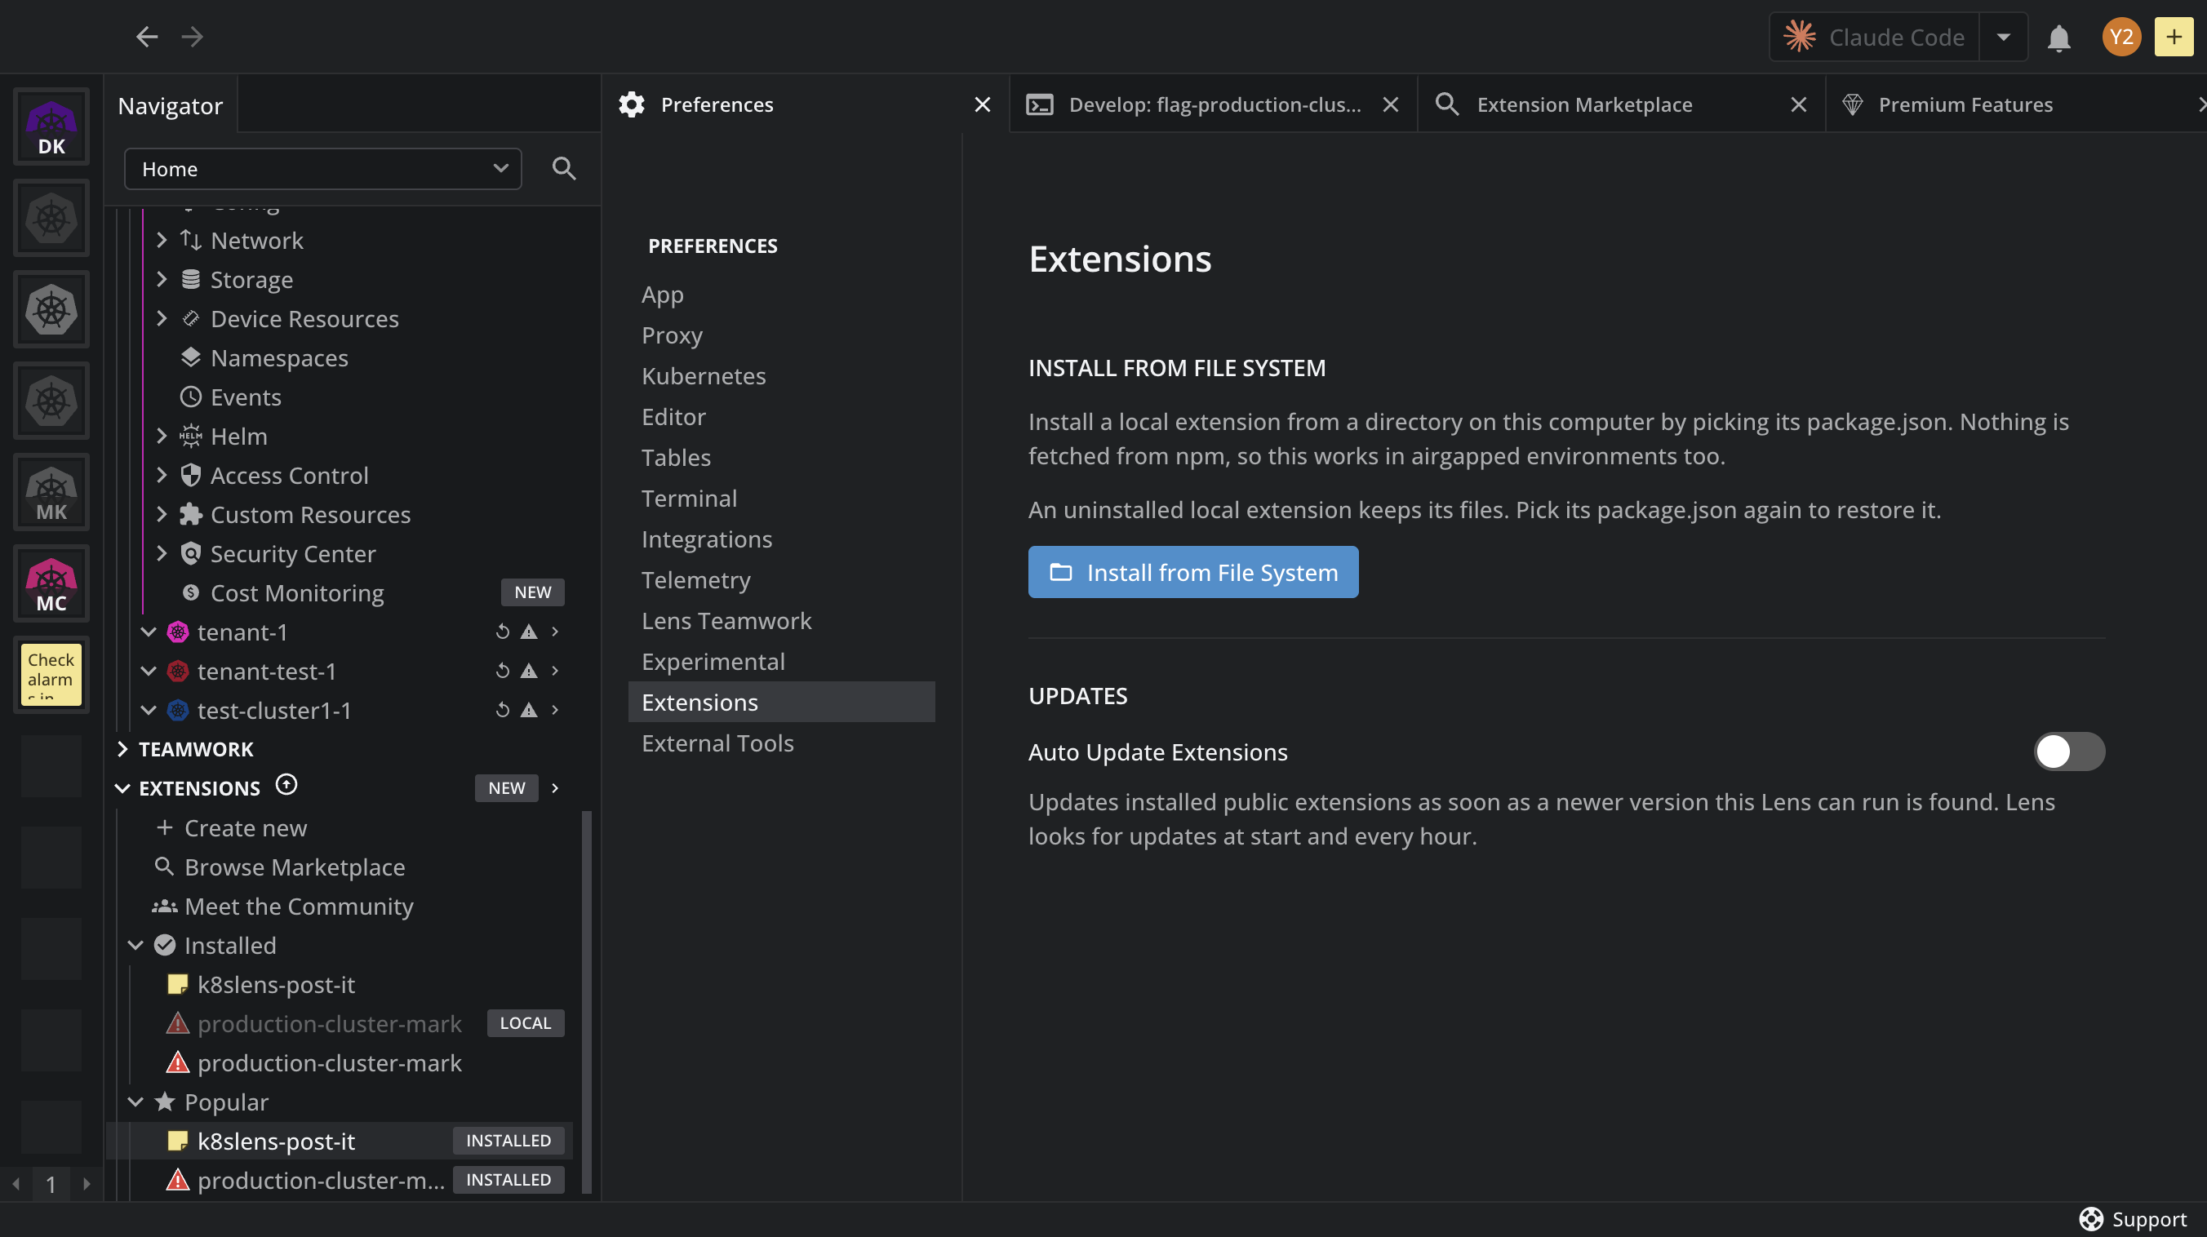Close the Preferences tab
Screen dimensions: 2207x1237
pos(983,104)
